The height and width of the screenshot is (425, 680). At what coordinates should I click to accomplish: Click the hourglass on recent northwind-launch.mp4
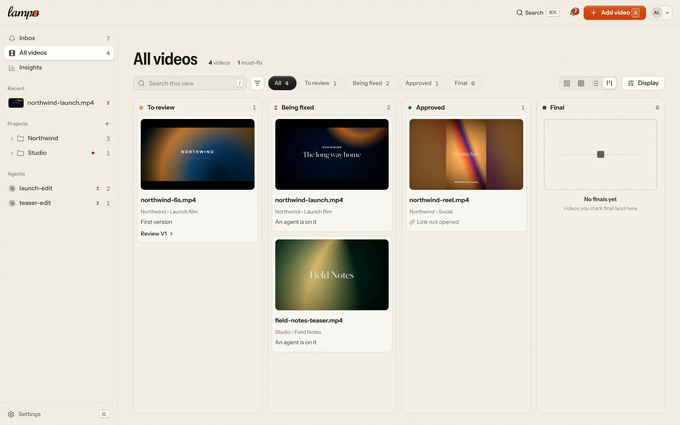click(108, 103)
